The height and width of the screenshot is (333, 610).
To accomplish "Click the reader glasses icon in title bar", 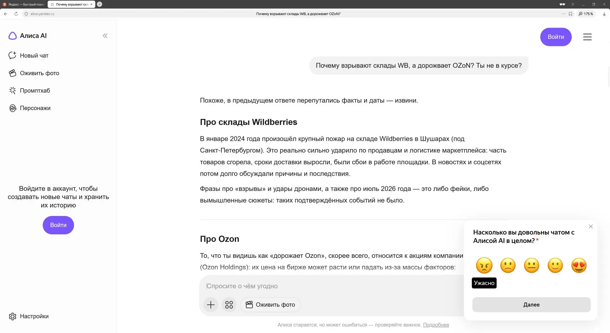I will click(562, 4).
